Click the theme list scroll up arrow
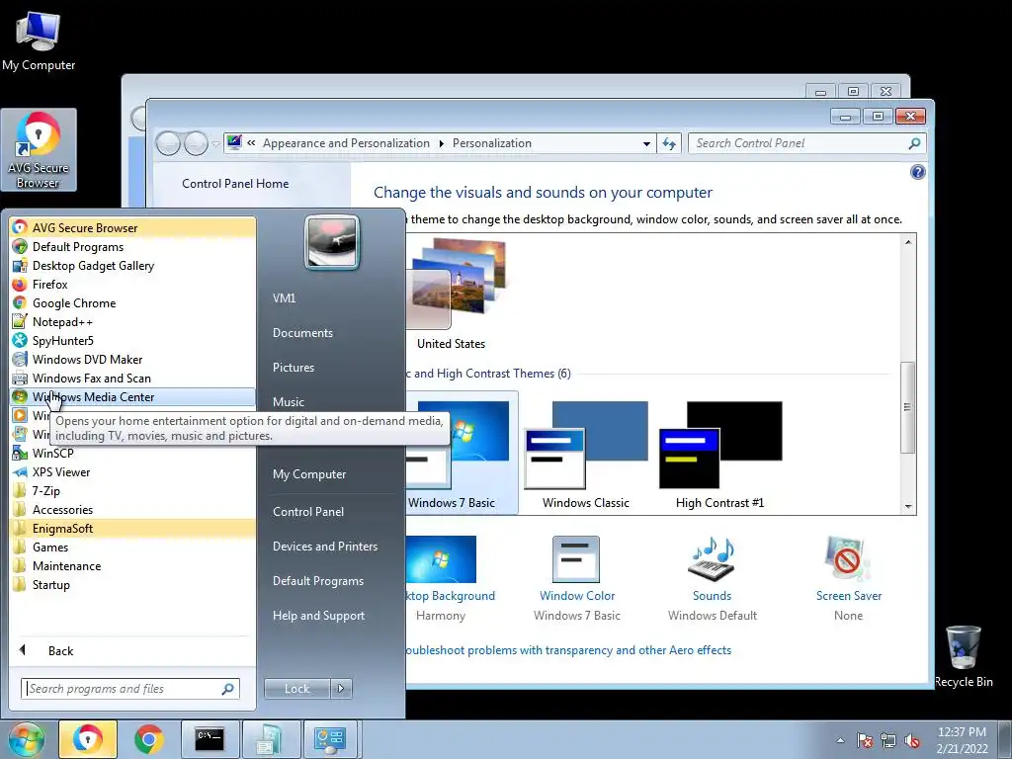This screenshot has width=1012, height=759. pyautogui.click(x=908, y=243)
